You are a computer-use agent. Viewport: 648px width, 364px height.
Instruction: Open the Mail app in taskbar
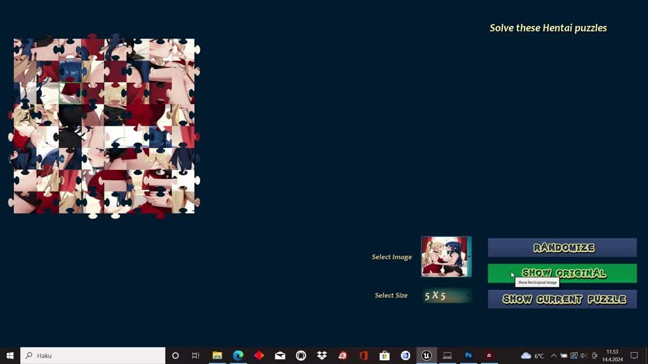pos(280,356)
